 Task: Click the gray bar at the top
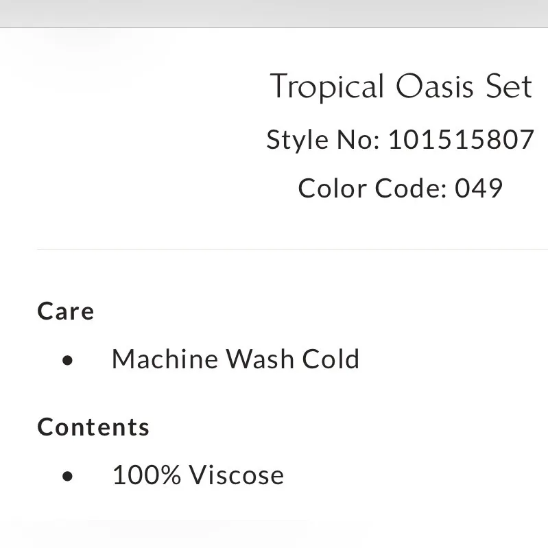point(274,14)
